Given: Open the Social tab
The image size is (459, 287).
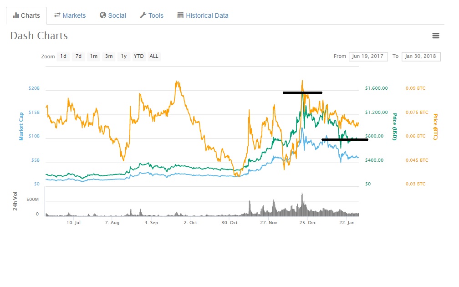Looking at the screenshot, I should coord(113,15).
